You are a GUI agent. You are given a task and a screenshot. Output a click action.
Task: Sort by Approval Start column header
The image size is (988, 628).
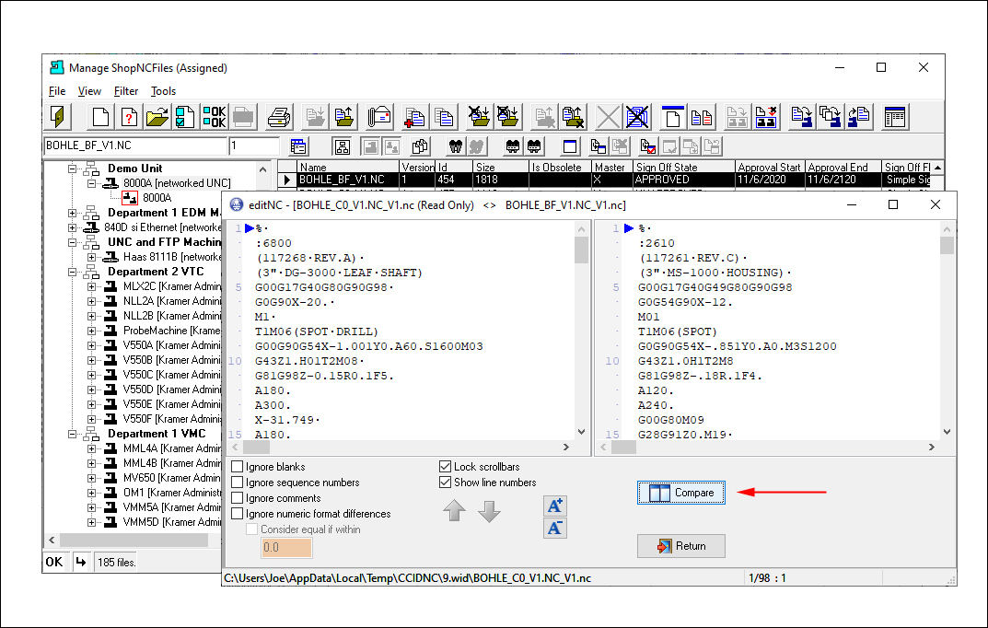770,167
